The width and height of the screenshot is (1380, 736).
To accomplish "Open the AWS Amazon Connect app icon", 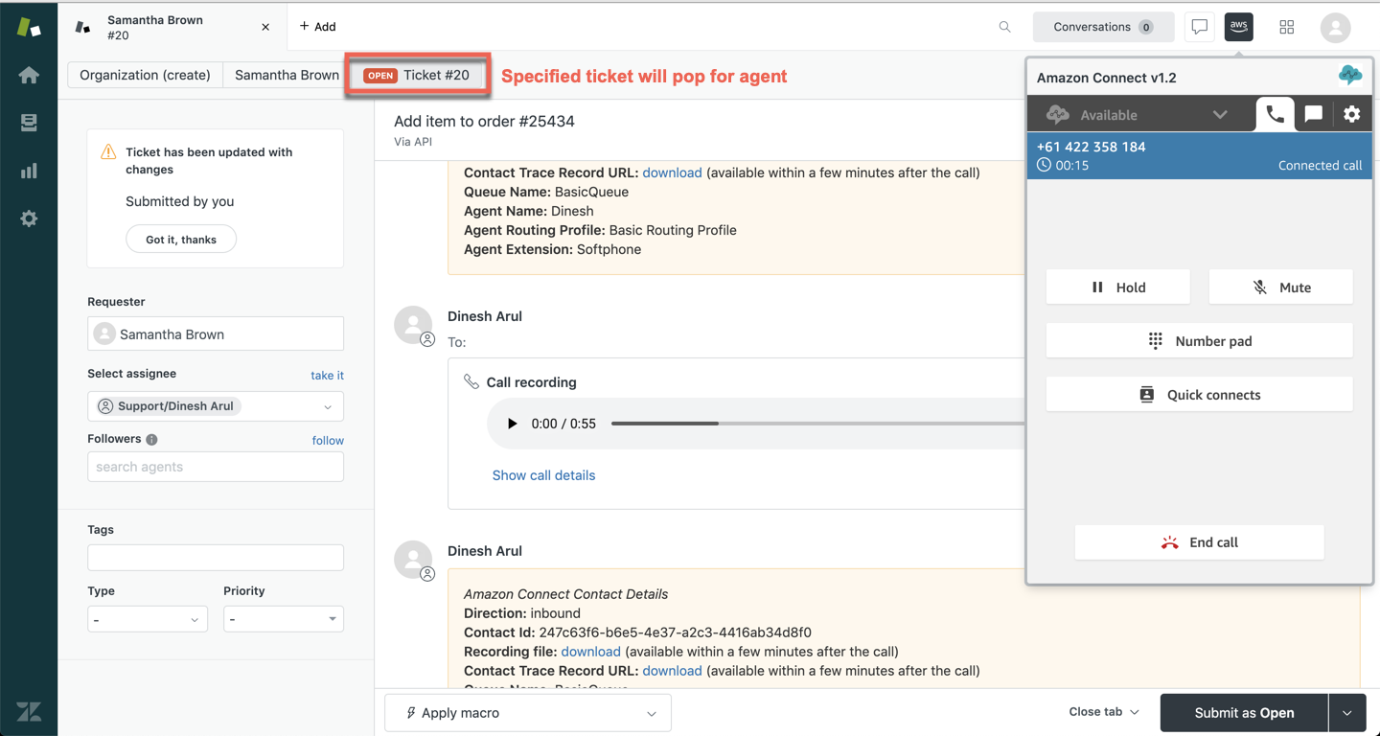I will [1238, 27].
